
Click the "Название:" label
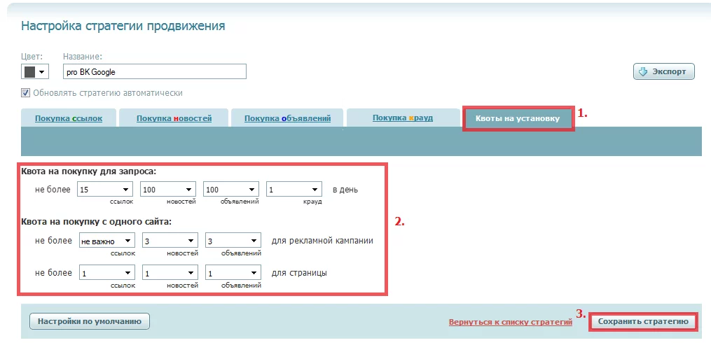(x=83, y=57)
